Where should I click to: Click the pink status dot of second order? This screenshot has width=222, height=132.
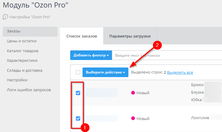133,118
